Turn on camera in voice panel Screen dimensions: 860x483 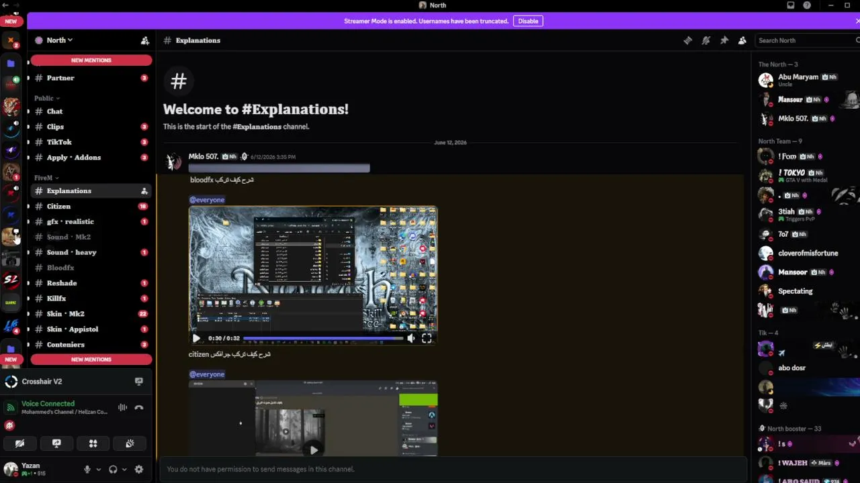coord(19,443)
